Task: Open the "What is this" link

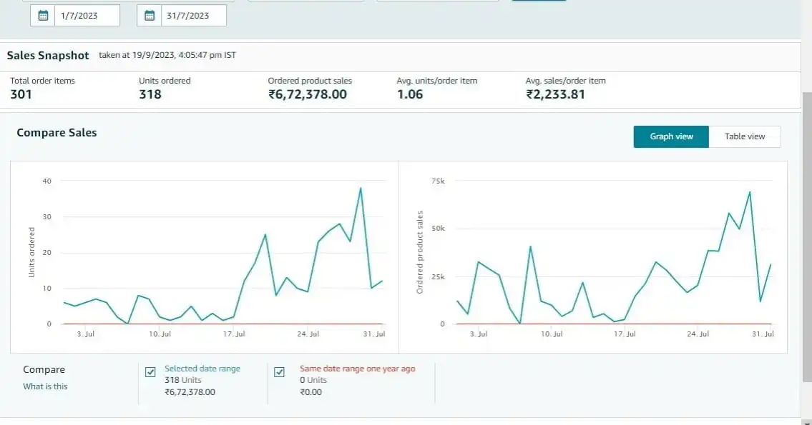Action: (x=45, y=386)
